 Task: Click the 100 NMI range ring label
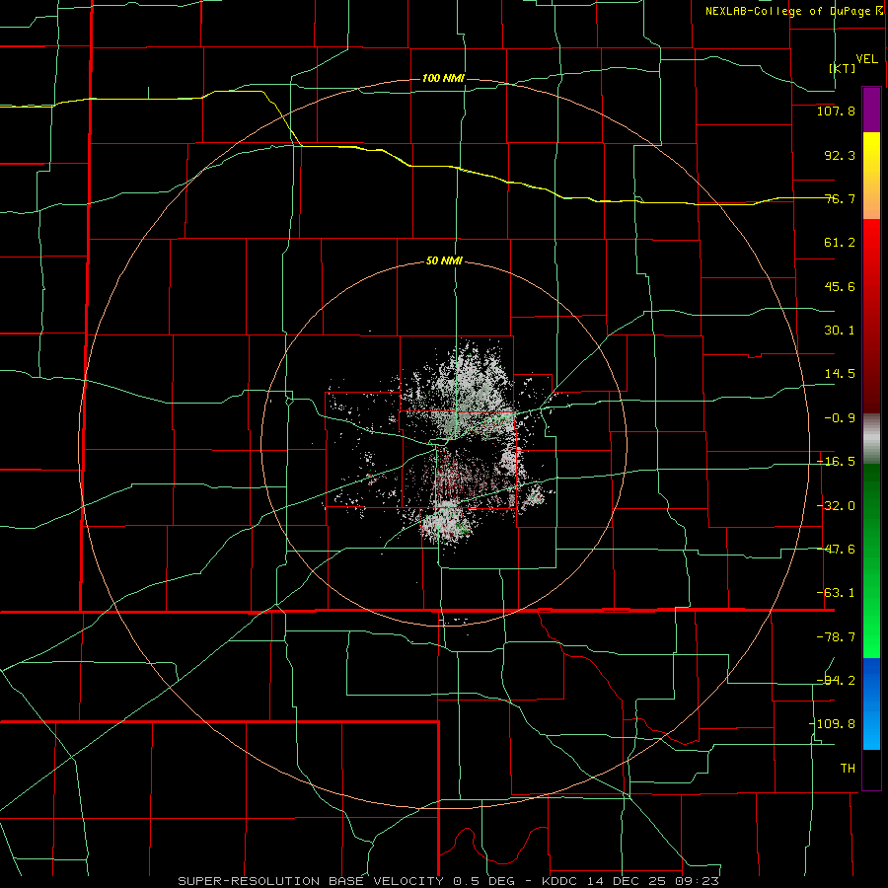443,78
